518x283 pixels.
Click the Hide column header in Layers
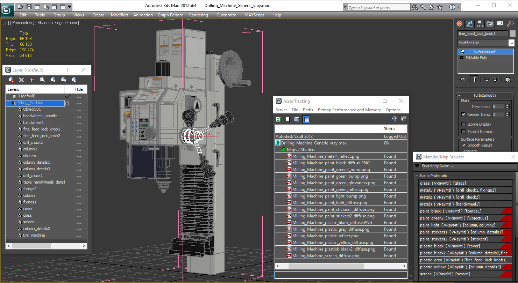pos(79,89)
